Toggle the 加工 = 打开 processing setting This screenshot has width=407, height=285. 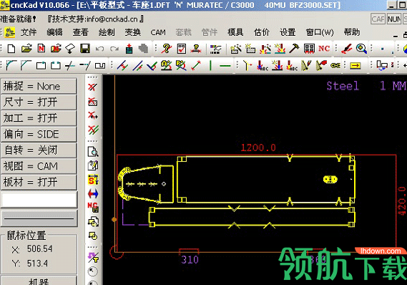click(39, 118)
